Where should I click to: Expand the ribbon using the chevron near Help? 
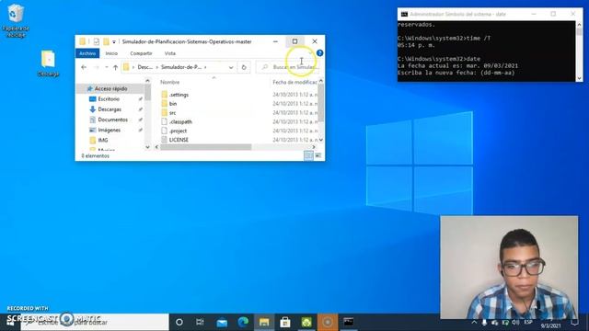tap(310, 53)
